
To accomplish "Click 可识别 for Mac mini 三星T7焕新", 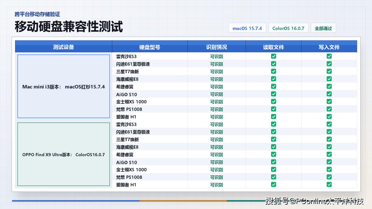I will click(216, 72).
